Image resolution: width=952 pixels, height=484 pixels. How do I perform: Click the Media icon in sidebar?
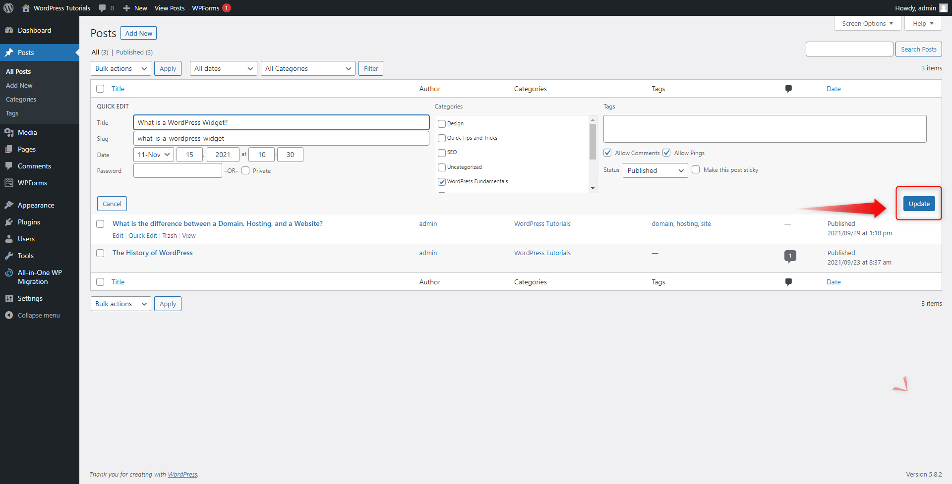tap(9, 132)
